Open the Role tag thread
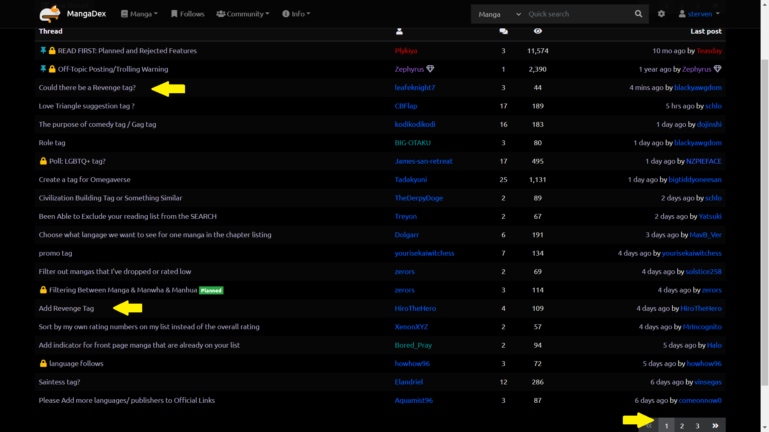 [x=52, y=143]
